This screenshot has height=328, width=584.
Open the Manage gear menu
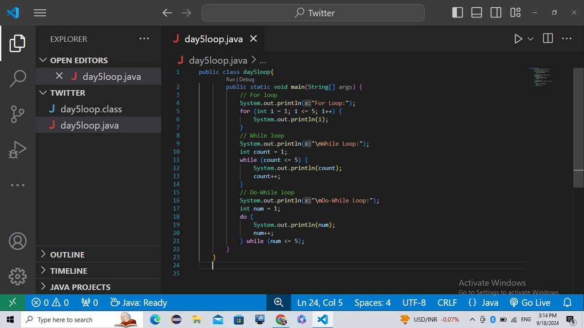pos(18,276)
